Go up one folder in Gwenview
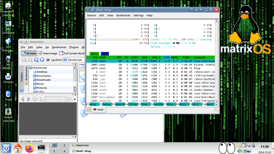Image resolution: width=274 pixels, height=154 pixels. (36, 60)
